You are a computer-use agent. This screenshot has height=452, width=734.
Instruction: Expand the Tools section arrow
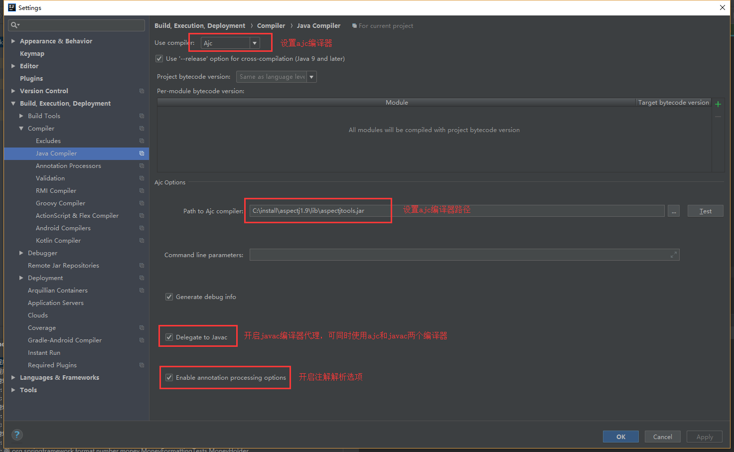[x=13, y=390]
